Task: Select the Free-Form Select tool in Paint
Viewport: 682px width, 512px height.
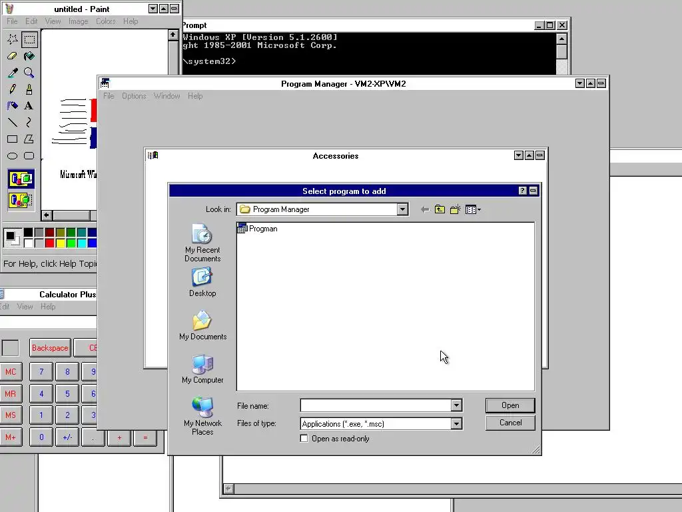Action: 12,39
